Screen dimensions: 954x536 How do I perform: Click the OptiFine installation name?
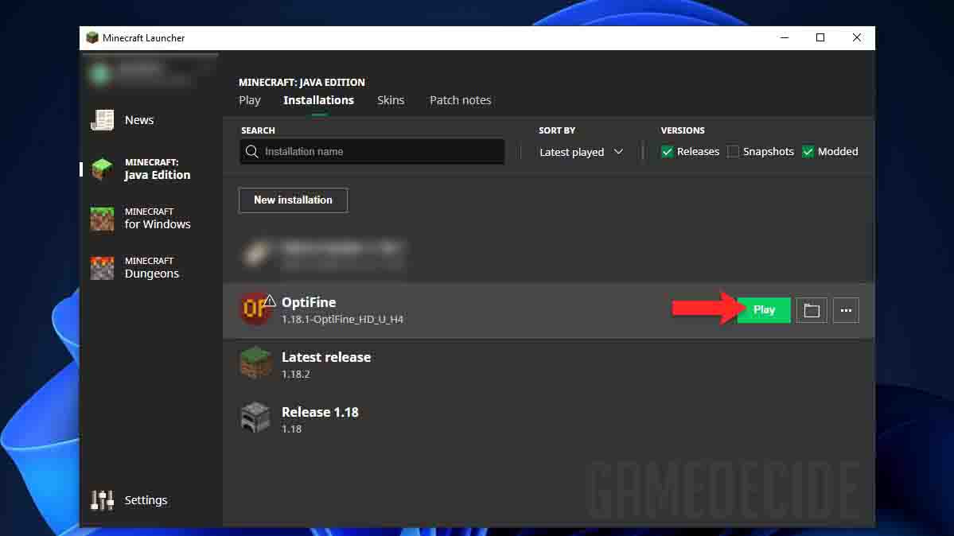coord(309,302)
